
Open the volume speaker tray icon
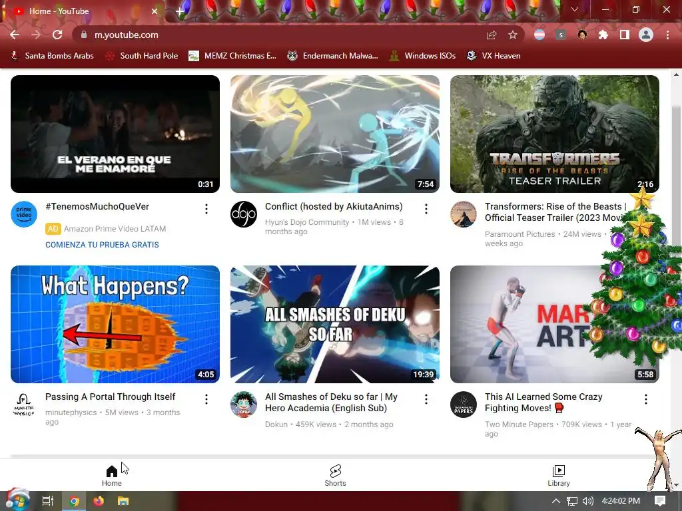tap(588, 501)
